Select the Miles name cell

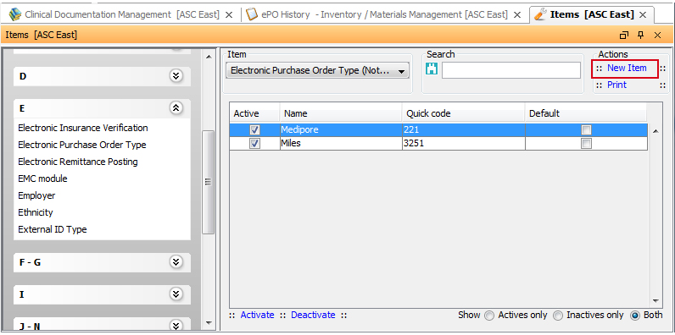tap(341, 144)
